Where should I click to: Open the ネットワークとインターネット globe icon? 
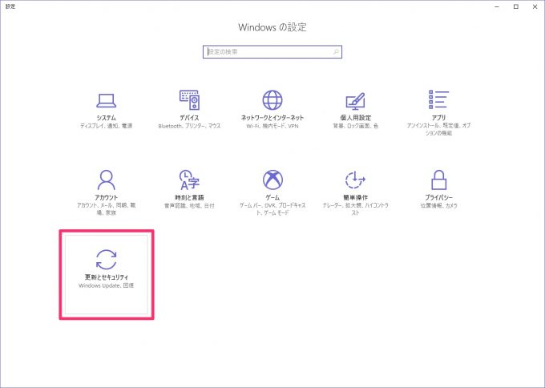pyautogui.click(x=272, y=100)
